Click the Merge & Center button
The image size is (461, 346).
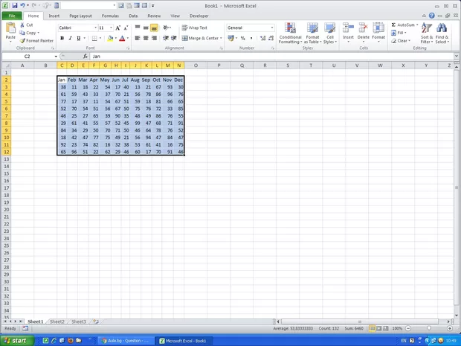click(201, 38)
